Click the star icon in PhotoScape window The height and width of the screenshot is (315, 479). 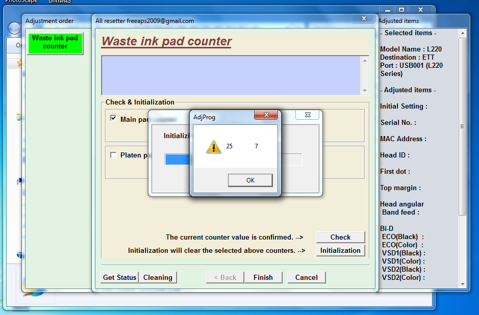point(19,63)
